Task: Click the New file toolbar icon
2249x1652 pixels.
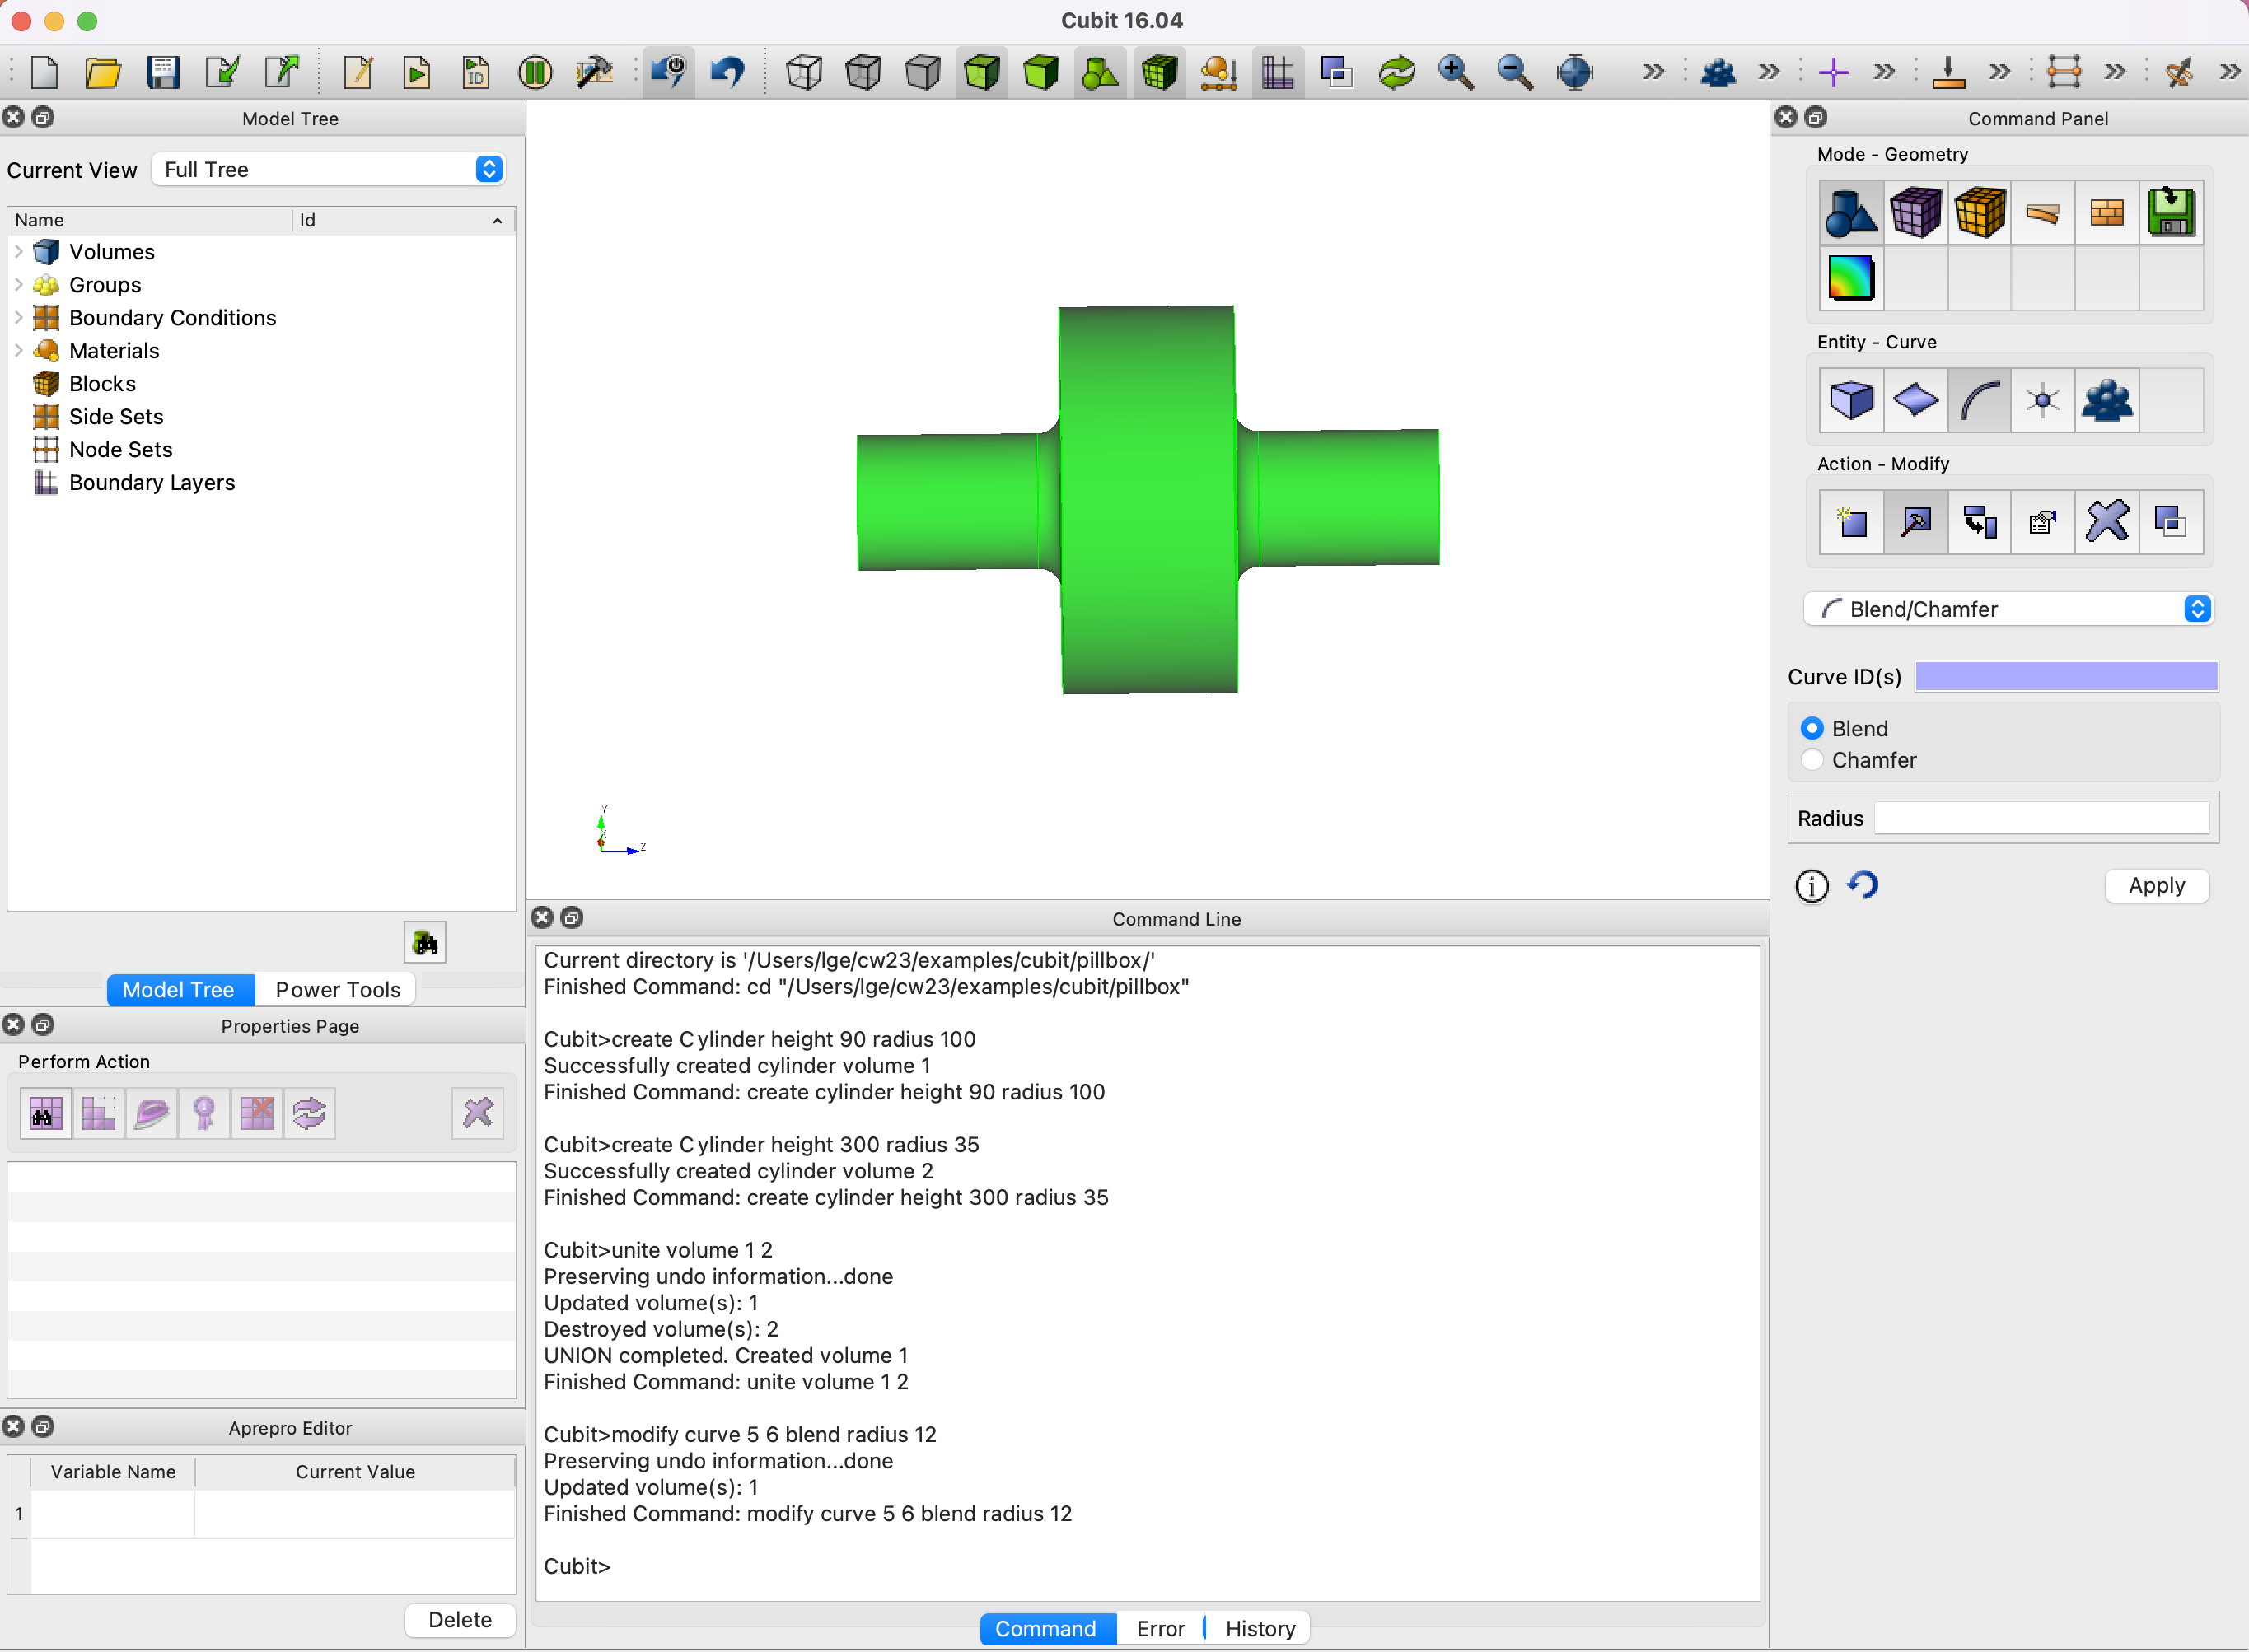Action: click(45, 72)
